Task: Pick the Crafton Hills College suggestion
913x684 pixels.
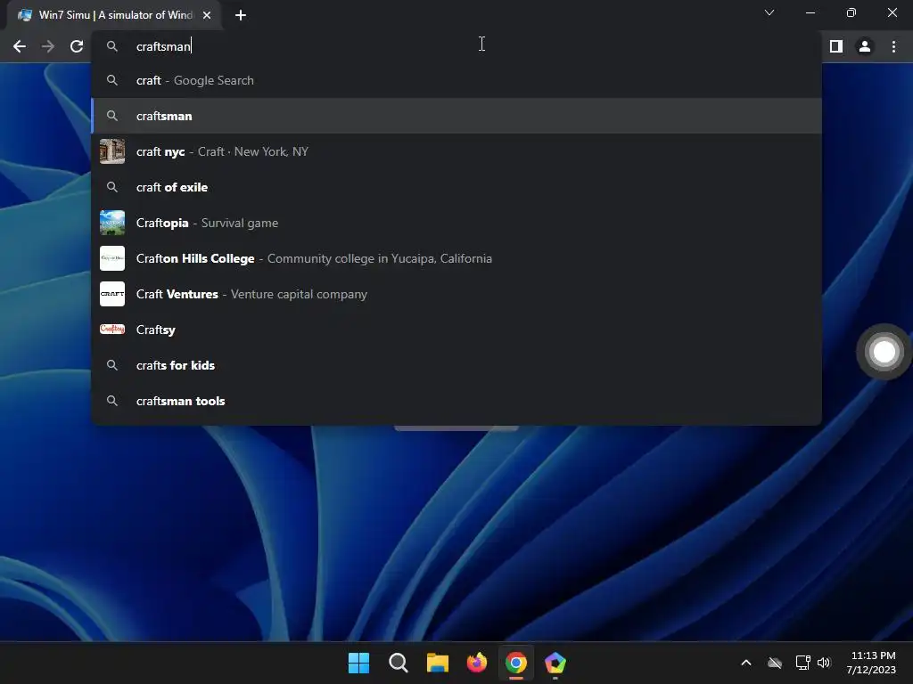Action: [x=456, y=258]
